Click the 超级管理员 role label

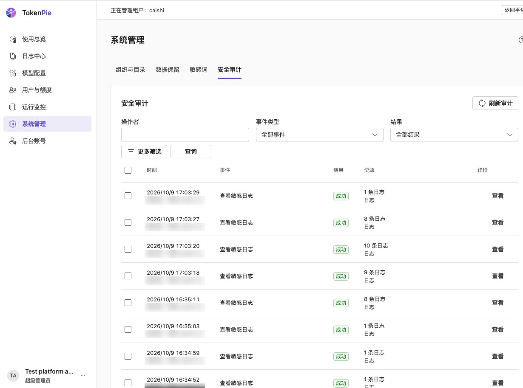click(38, 381)
